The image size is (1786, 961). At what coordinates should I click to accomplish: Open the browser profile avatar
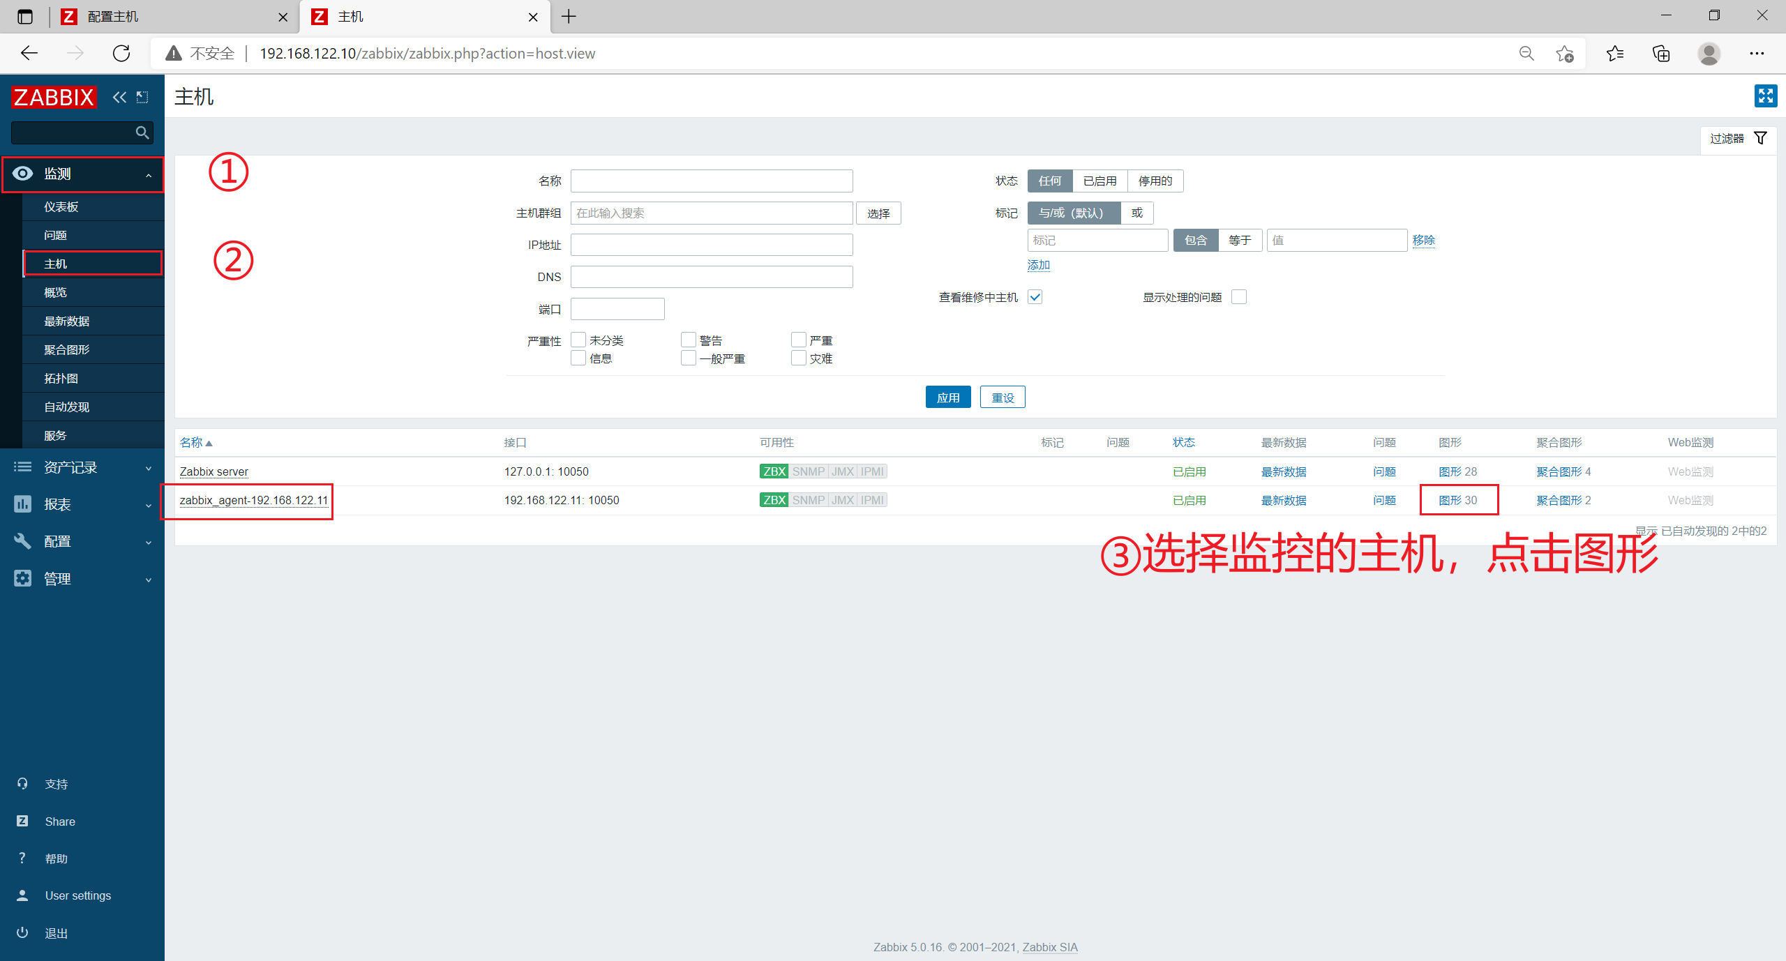[x=1709, y=53]
